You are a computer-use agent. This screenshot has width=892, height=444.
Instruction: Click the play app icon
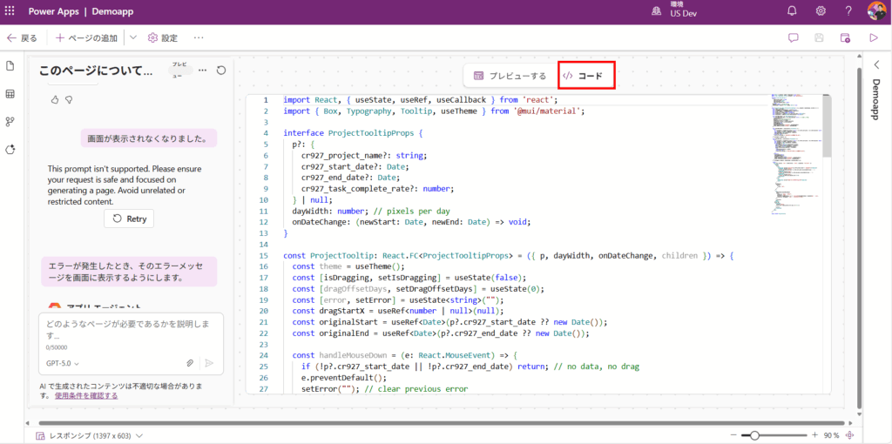(873, 38)
